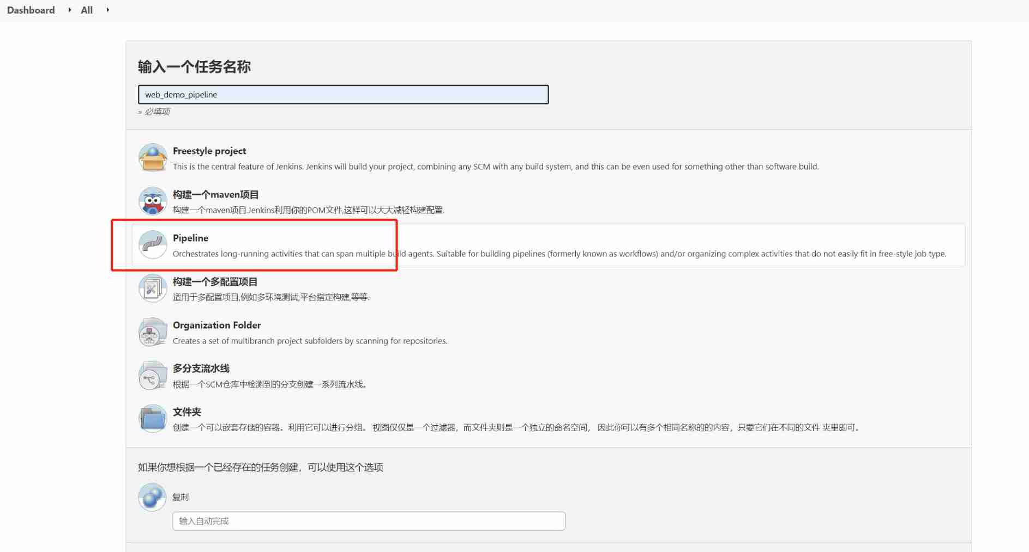Click the 如果你想根据一个已经存在的任务创建 text
The width and height of the screenshot is (1029, 552).
coord(261,467)
